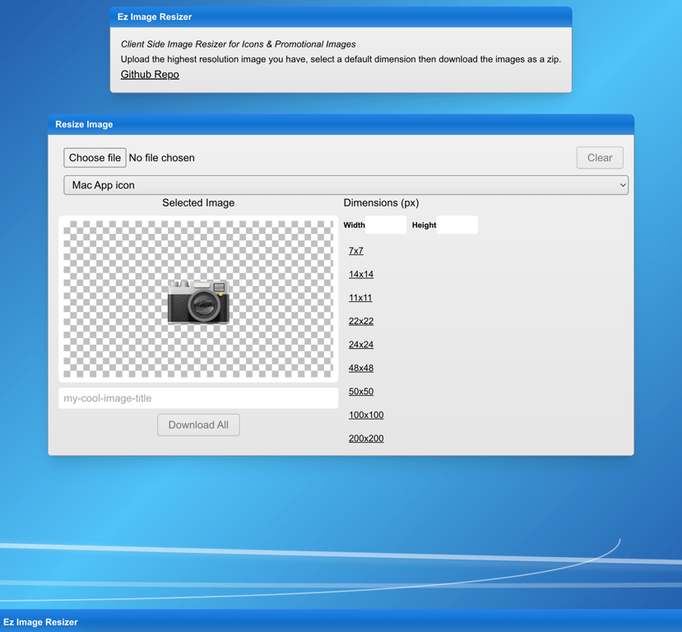682x632 pixels.
Task: Click the Selected Image heading
Action: (x=198, y=202)
